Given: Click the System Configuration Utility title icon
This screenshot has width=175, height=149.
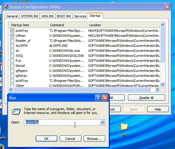Looking at the screenshot, I should 6,7.
